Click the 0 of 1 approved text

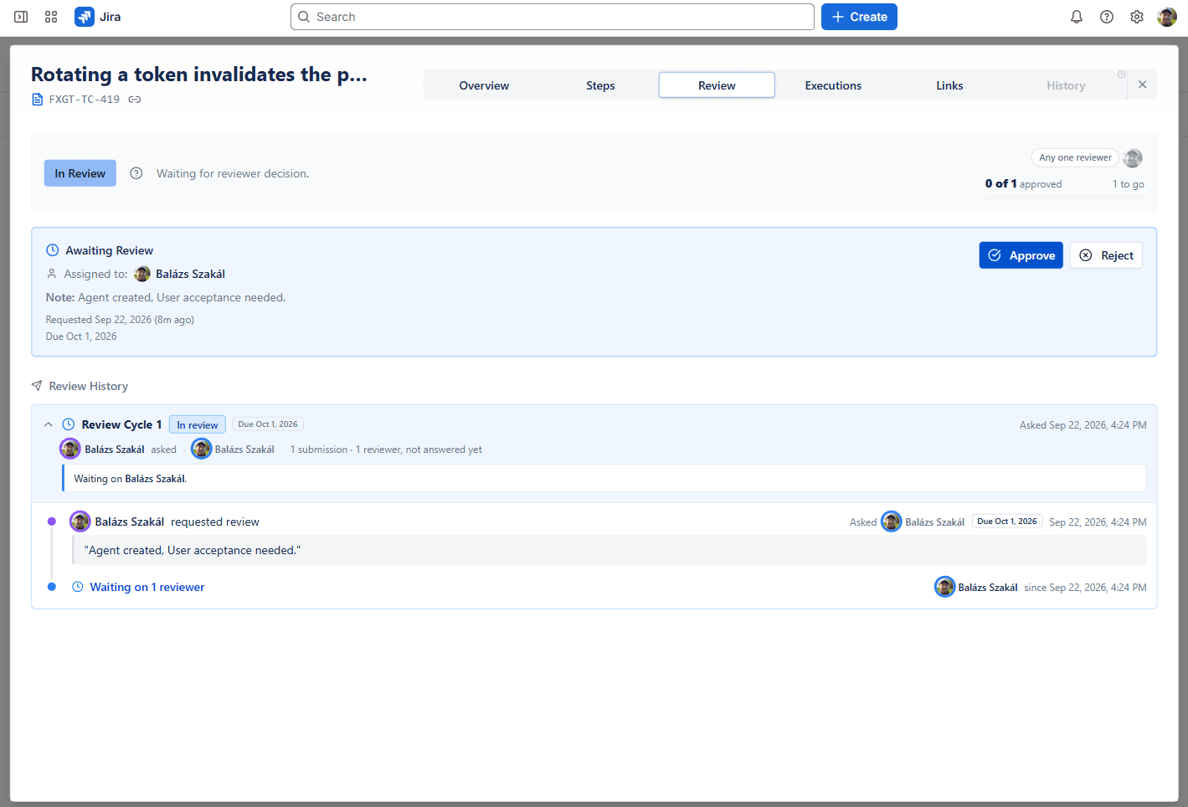pyautogui.click(x=1023, y=183)
